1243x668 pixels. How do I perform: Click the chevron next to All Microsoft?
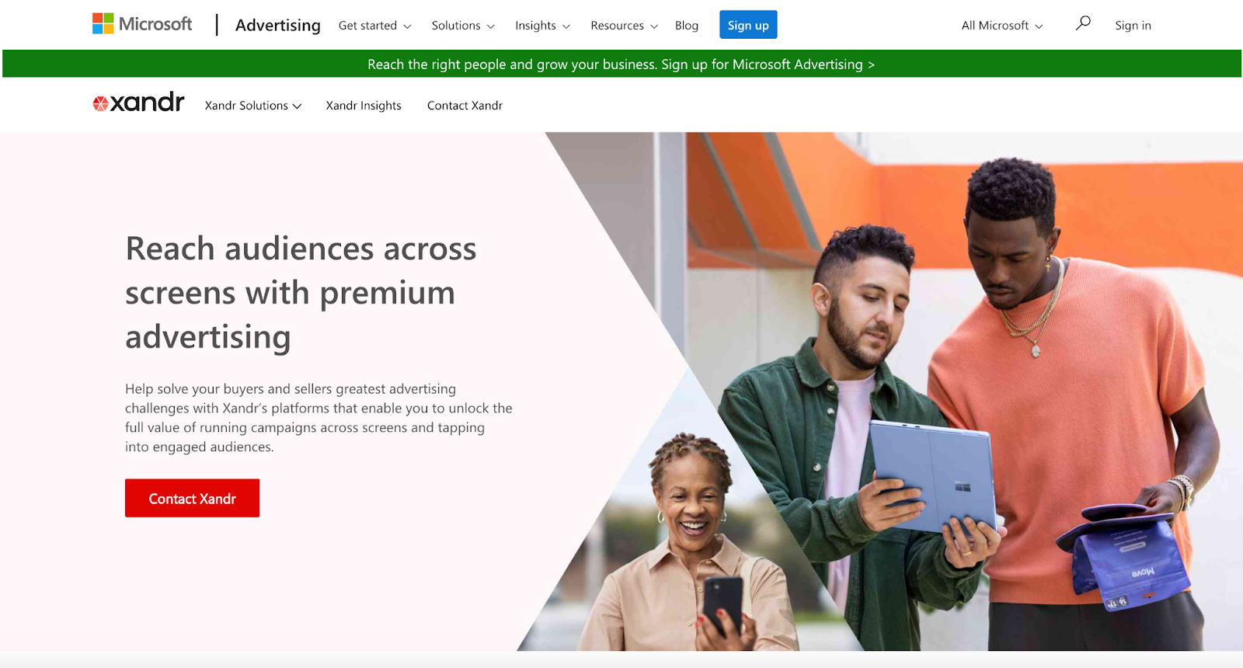click(x=1039, y=26)
